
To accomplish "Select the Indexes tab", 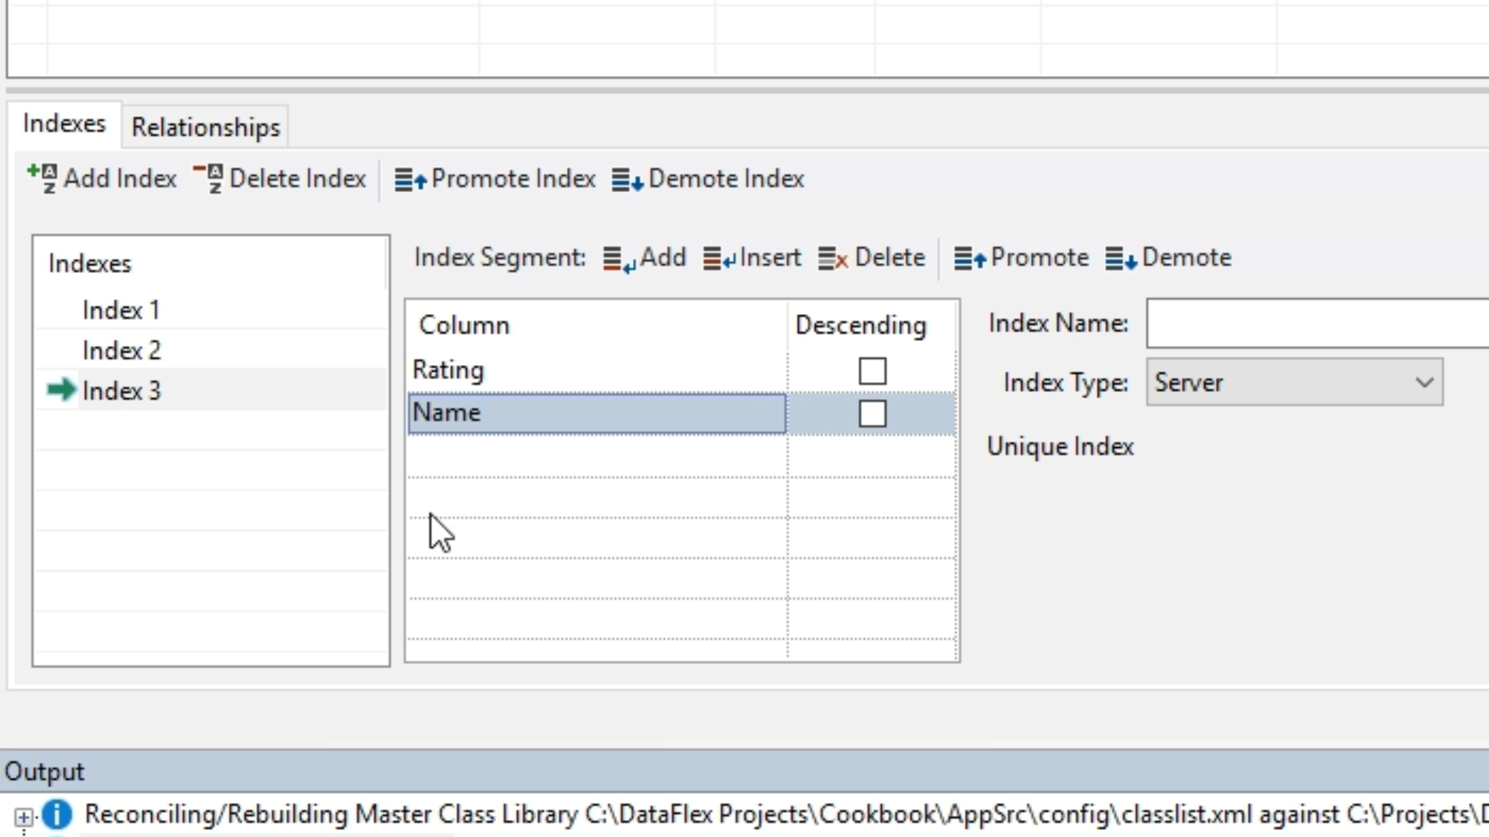I will (64, 124).
